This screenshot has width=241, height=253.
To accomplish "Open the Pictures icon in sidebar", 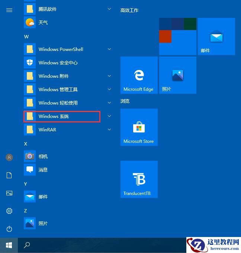I will (x=9, y=193).
